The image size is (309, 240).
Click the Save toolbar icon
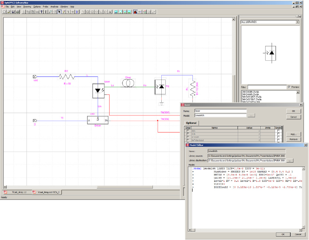tap(13, 12)
